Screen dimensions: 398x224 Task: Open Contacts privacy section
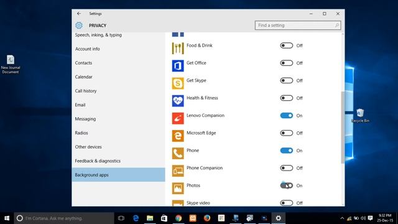(83, 63)
